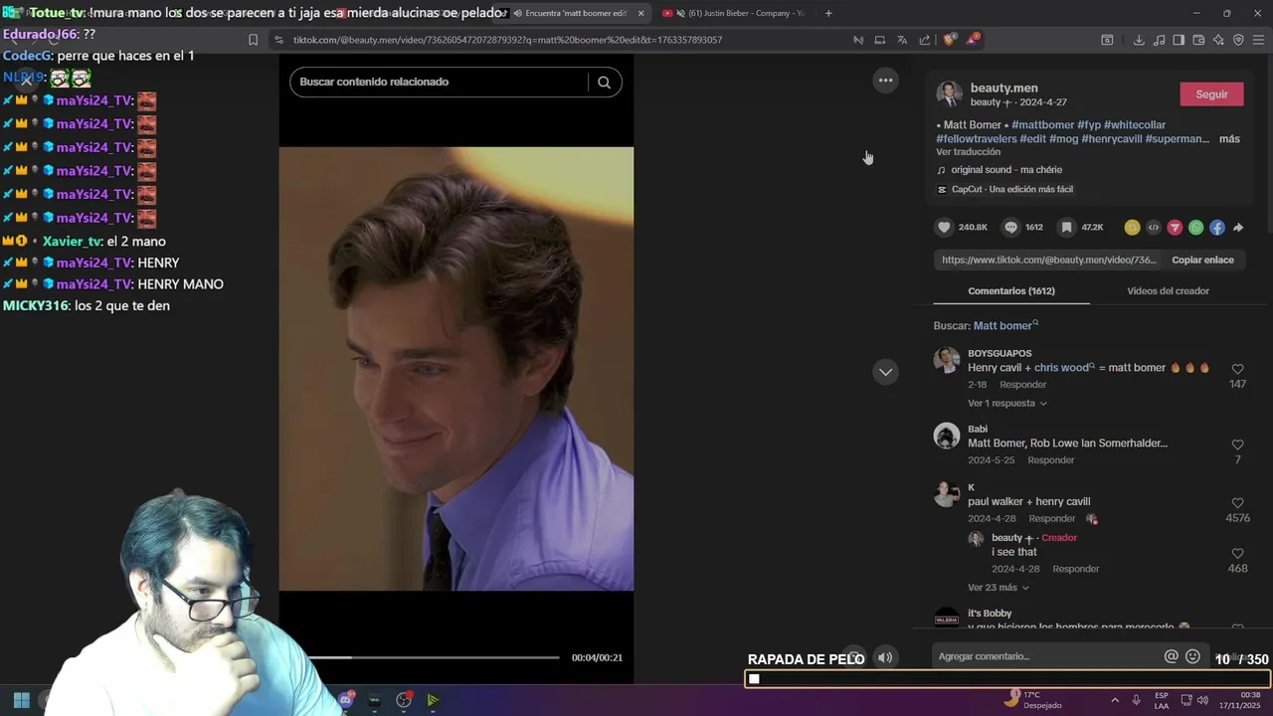The width and height of the screenshot is (1273, 716).
Task: Open comments via the speech bubble icon
Action: click(x=1010, y=228)
